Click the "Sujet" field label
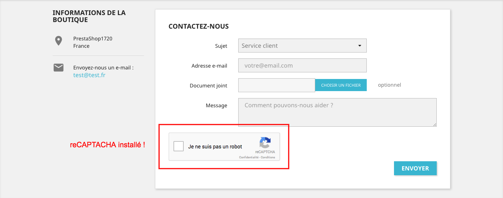This screenshot has height=198, width=503. point(221,46)
